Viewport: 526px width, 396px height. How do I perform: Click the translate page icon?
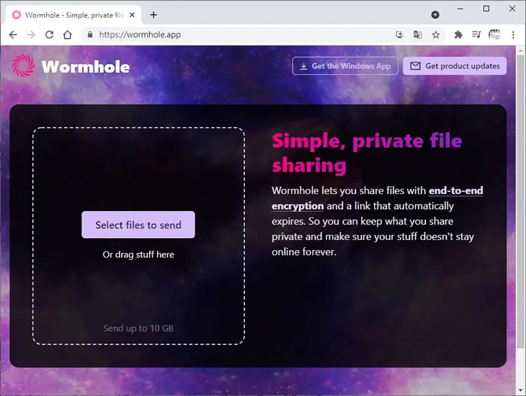pyautogui.click(x=418, y=35)
